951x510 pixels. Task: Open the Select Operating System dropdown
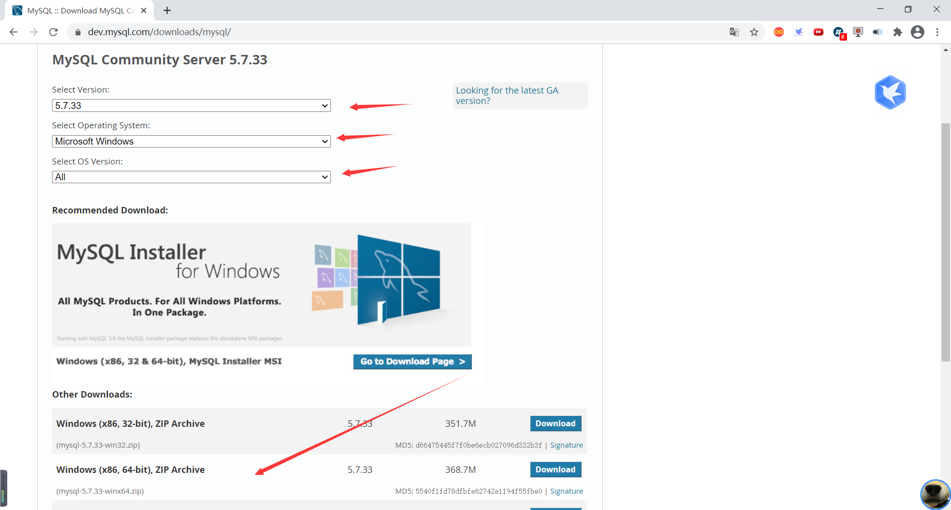191,141
